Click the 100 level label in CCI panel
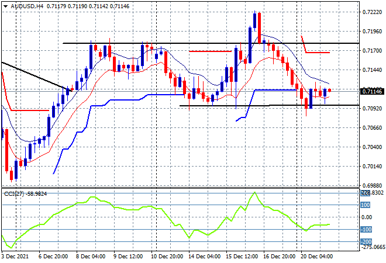This screenshot has height=263, width=386. tap(366, 205)
